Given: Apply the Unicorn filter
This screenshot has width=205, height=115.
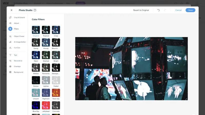Looking at the screenshot, I should (36, 93).
